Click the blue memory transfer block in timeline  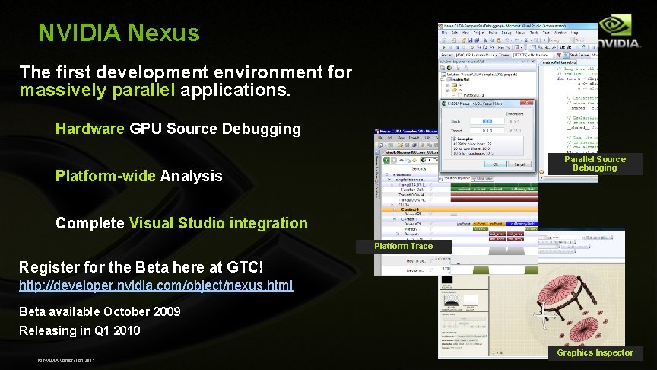522,224
